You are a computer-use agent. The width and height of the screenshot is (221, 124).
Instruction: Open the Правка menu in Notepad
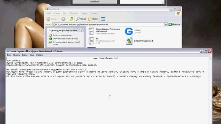click(x=17, y=55)
